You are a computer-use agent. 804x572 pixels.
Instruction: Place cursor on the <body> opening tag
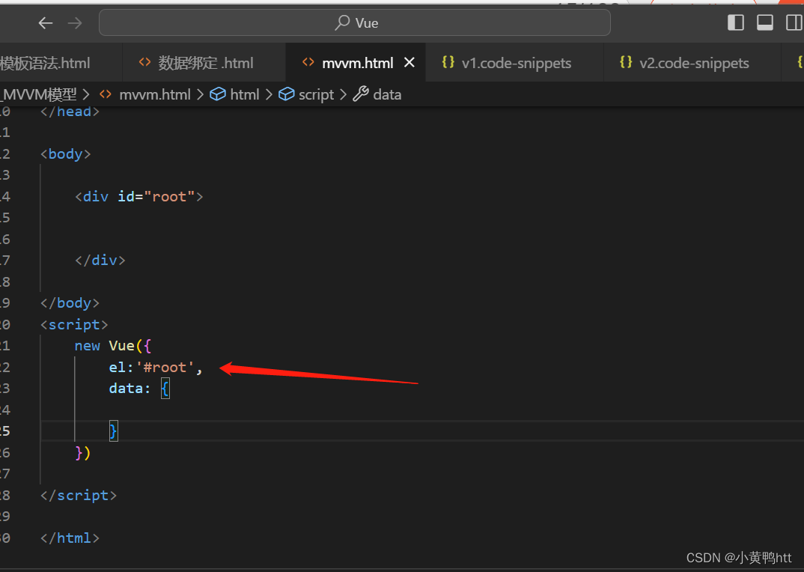[66, 154]
